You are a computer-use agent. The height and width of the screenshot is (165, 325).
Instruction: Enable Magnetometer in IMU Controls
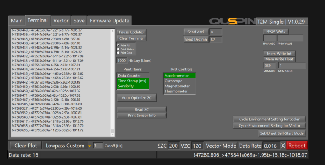coord(179,86)
